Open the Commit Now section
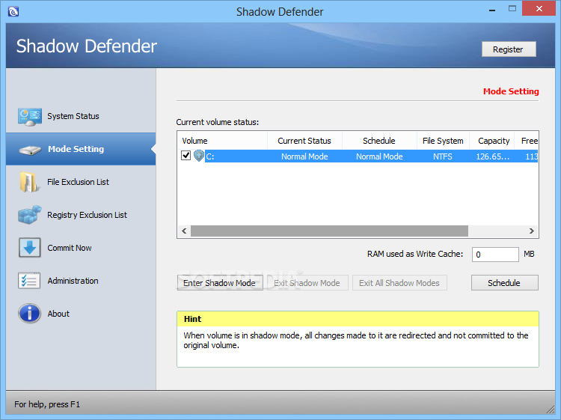Viewport: 561px width, 420px height. [x=81, y=248]
